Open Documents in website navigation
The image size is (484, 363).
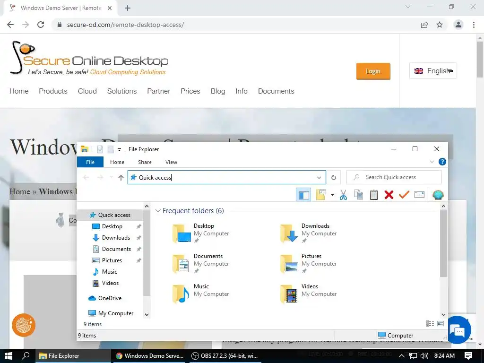pos(276,91)
